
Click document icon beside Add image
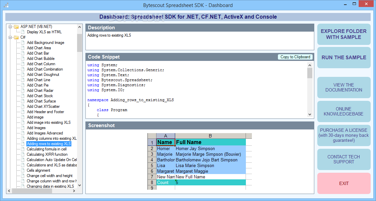pyautogui.click(x=23, y=117)
